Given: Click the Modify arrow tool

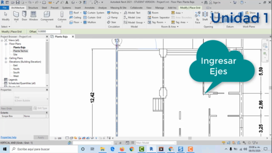Looking at the screenshot, I should tap(6, 16).
